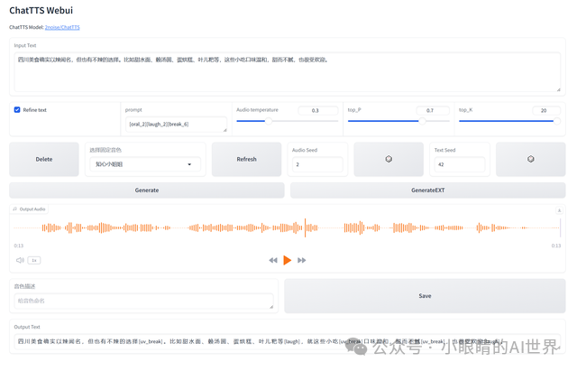
Task: Click the Input Text resize handle
Action: tap(558, 89)
